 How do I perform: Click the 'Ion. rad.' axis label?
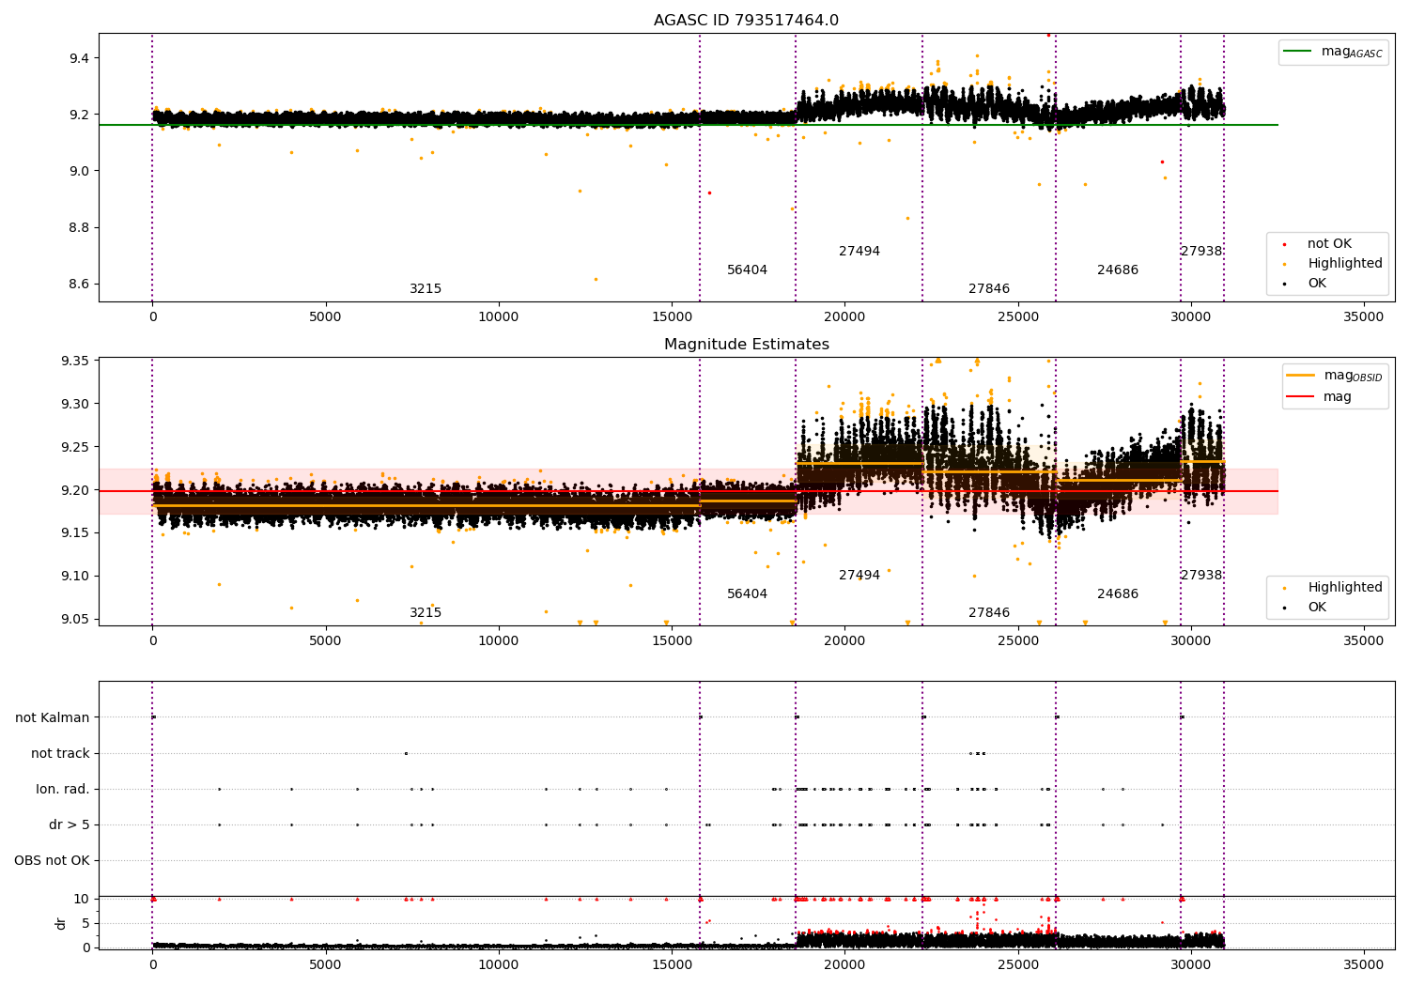[63, 790]
